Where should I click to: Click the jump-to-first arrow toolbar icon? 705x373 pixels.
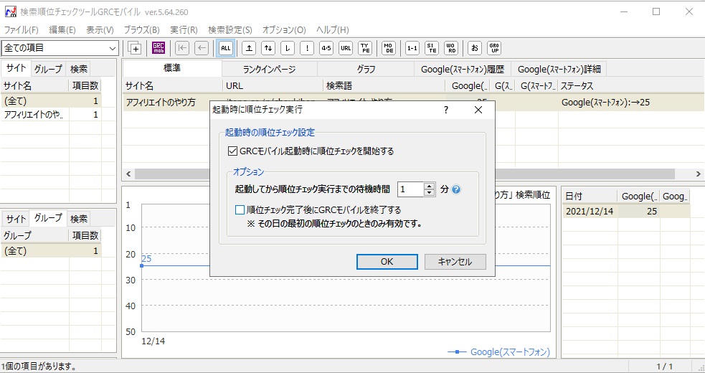click(182, 48)
